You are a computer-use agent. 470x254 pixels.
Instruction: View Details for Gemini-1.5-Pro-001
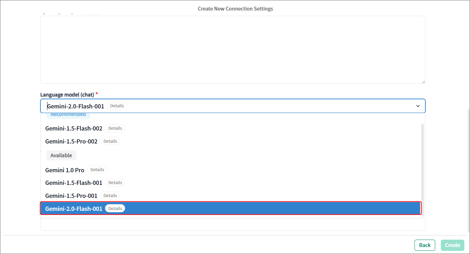(110, 195)
